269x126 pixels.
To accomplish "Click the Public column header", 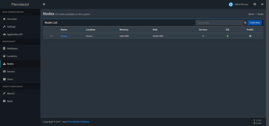I will pos(250,29).
